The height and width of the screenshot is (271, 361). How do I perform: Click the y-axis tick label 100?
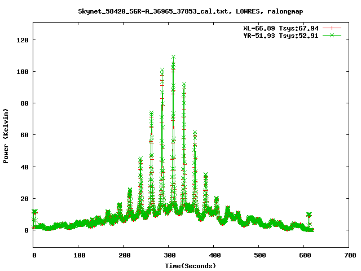(x=23, y=72)
